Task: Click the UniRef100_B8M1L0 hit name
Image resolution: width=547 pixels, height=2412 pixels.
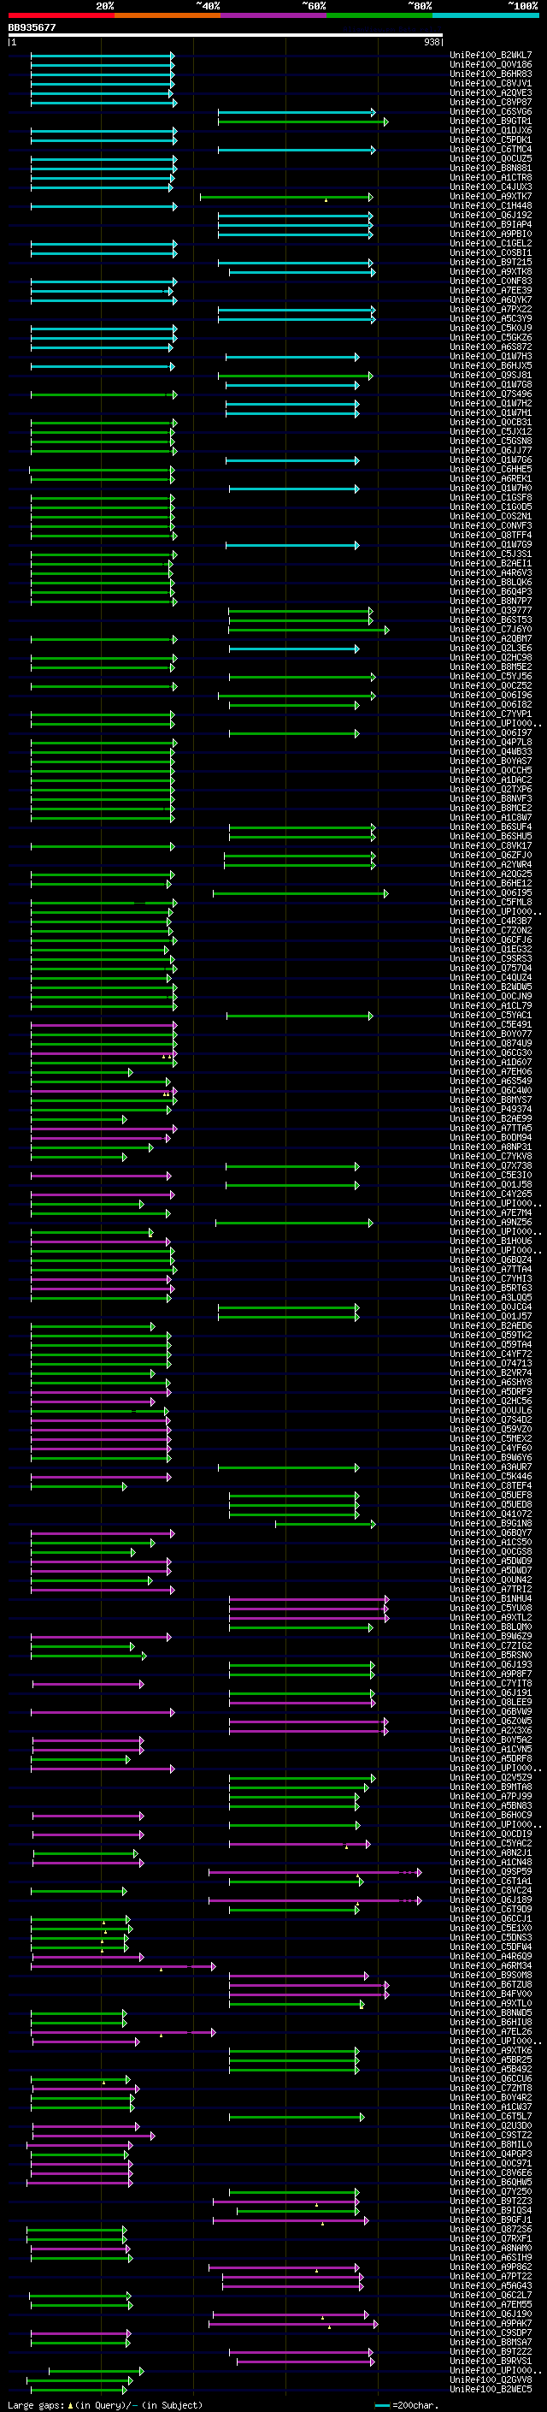Action: [490, 2144]
